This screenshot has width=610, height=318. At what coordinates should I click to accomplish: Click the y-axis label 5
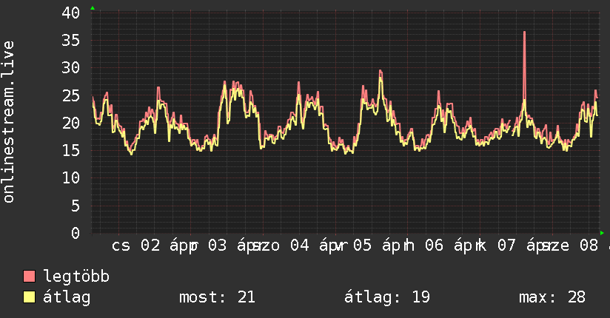coord(76,206)
